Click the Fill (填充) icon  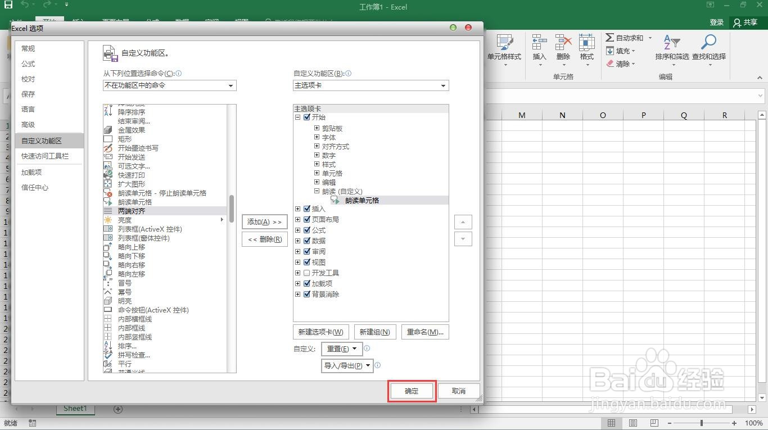pos(610,51)
